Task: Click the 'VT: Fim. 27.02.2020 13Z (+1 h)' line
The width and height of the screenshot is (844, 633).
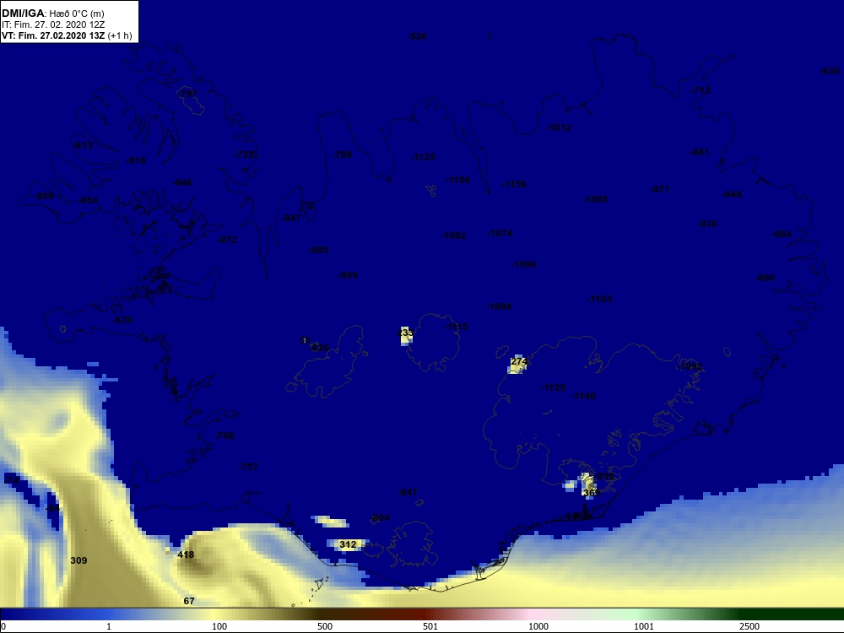Action: (x=67, y=35)
